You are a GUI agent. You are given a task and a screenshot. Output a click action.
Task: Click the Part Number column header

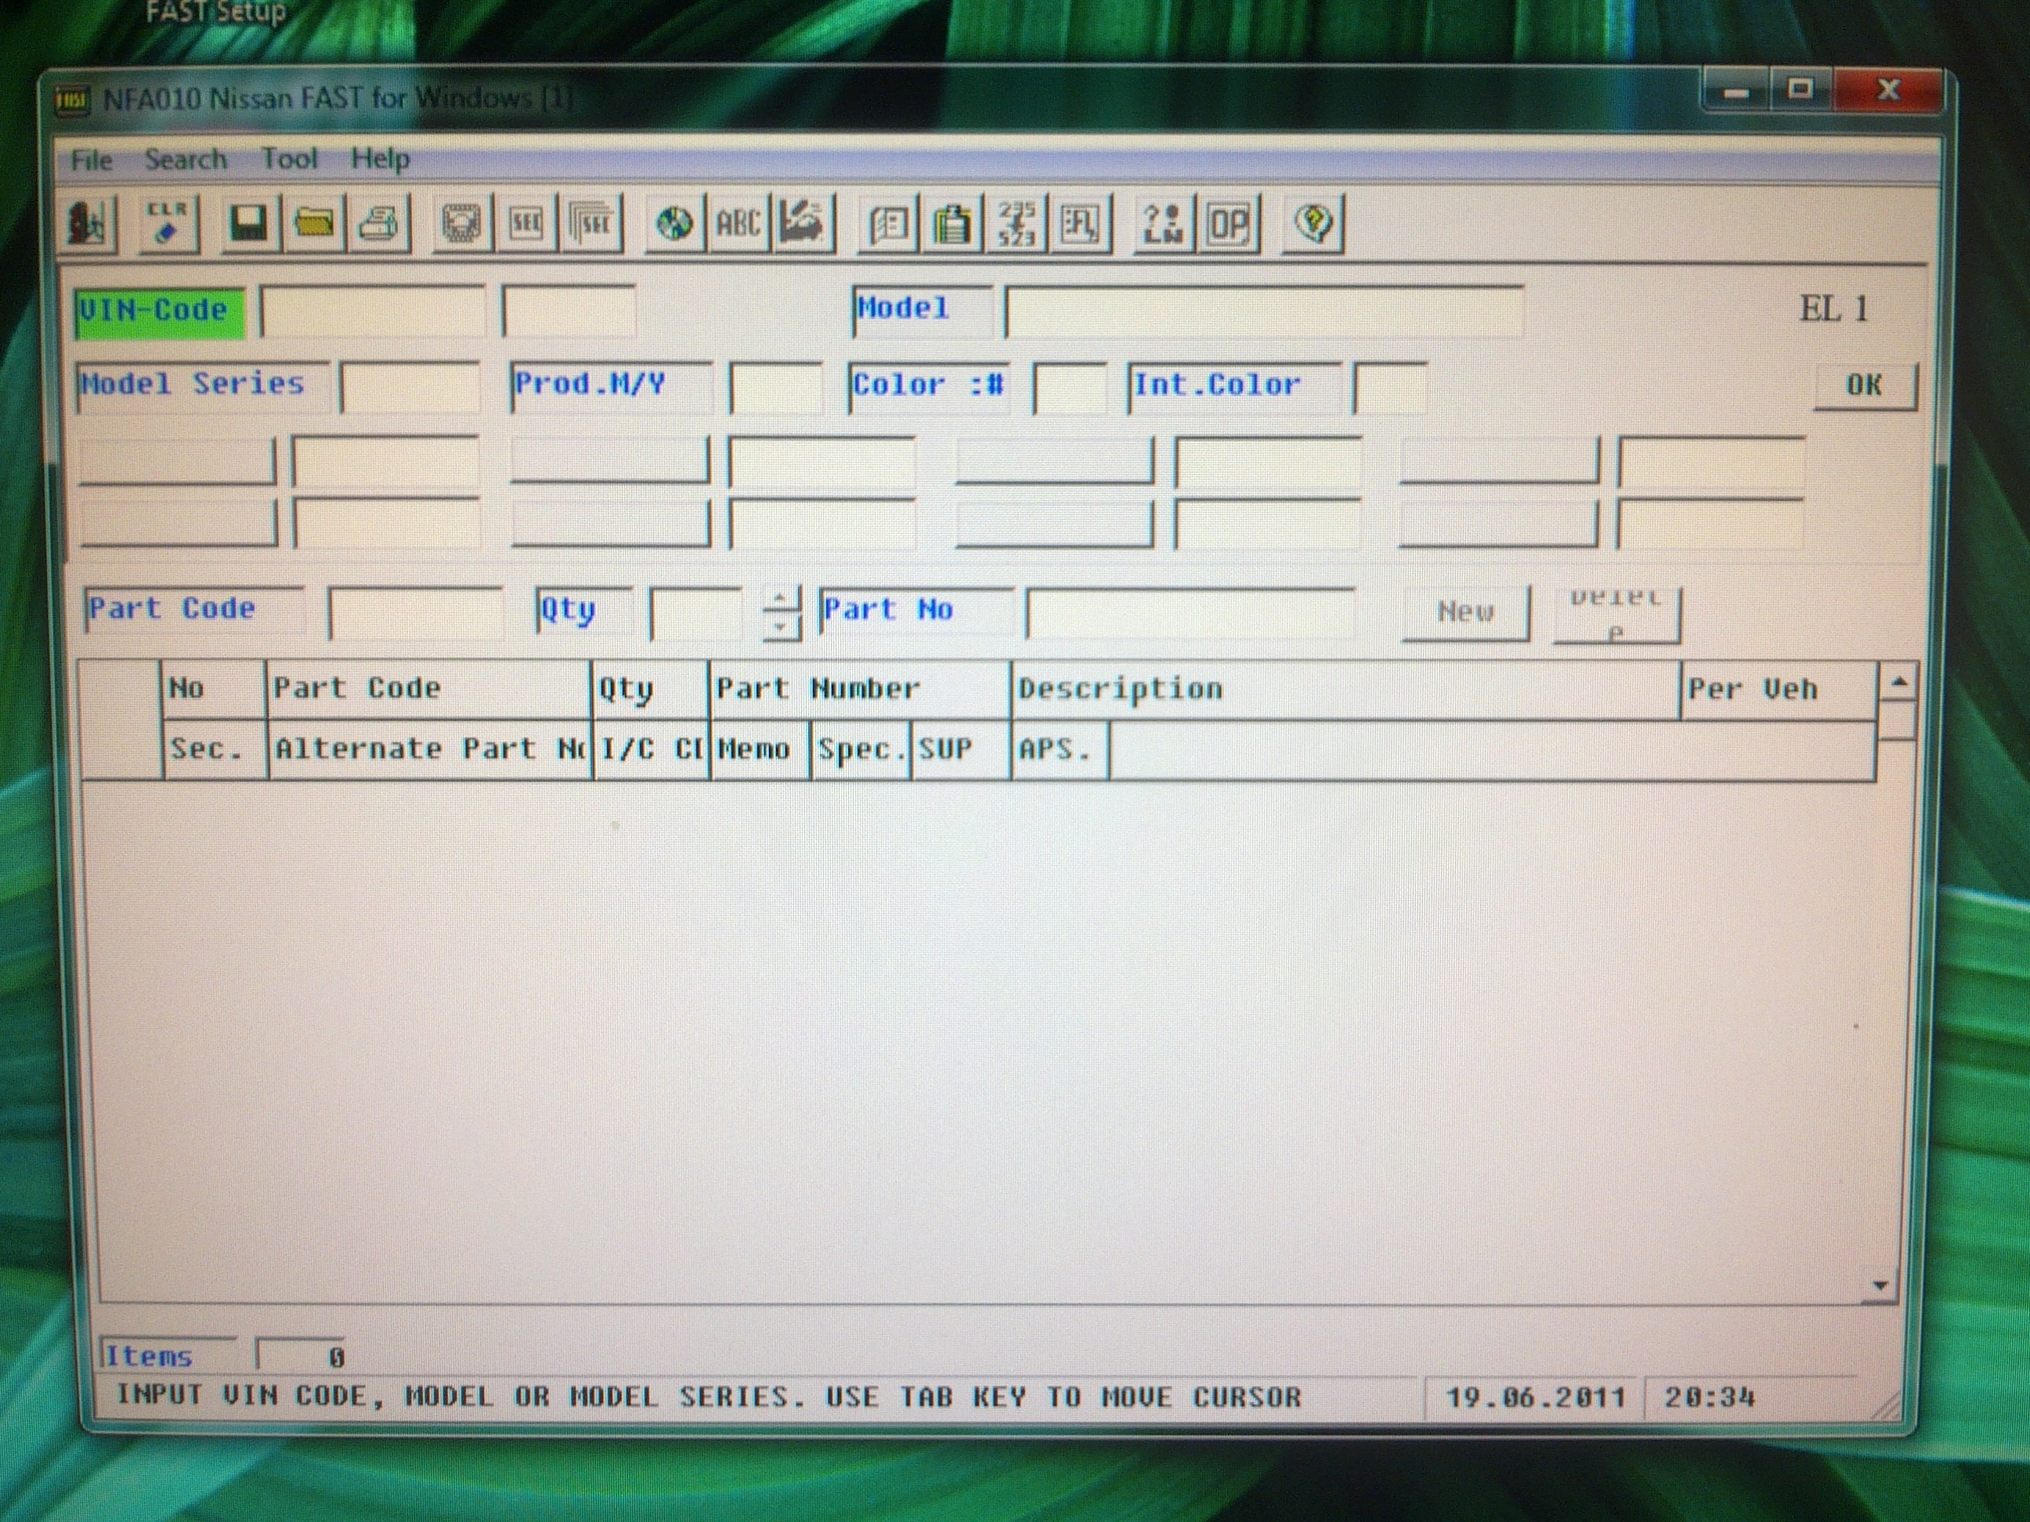tap(860, 689)
